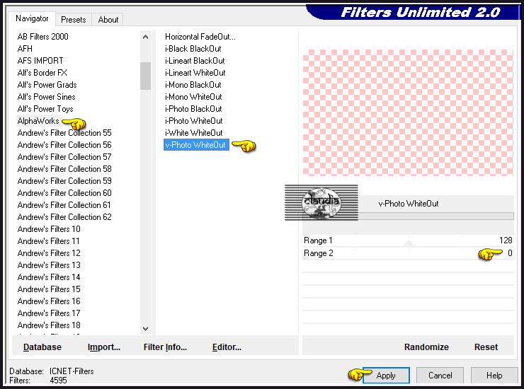
Task: Select Andrew's Filters 16
Action: tap(49, 301)
